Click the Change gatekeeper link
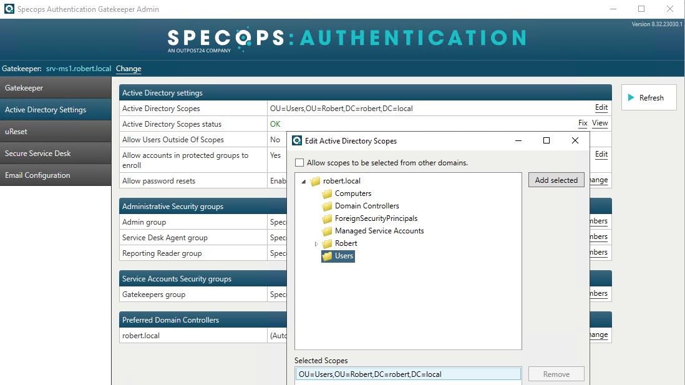The image size is (685, 385). [129, 69]
